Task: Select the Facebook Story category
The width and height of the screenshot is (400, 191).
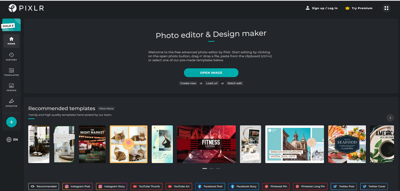Action: tap(243, 187)
